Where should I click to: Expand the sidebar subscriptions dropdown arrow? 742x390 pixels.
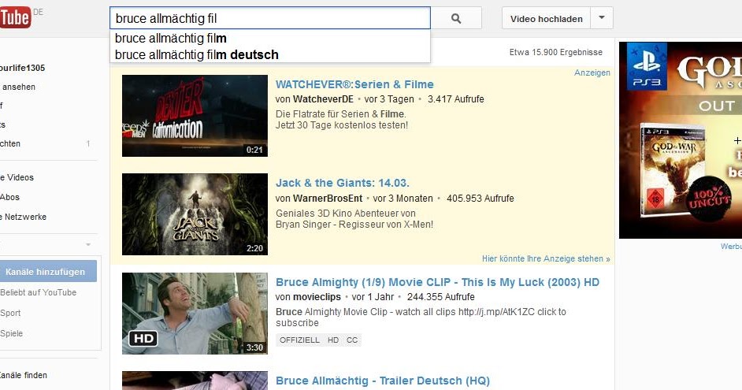[x=88, y=245]
